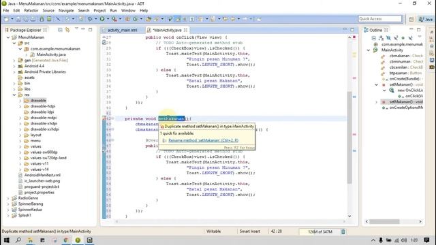Image resolution: width=436 pixels, height=245 pixels.
Task: Click in the Quick Access field
Action: pyautogui.click(x=380, y=18)
